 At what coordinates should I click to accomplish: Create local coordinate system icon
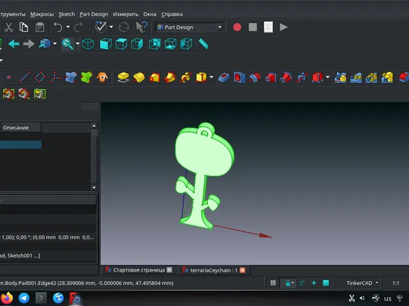click(x=56, y=77)
